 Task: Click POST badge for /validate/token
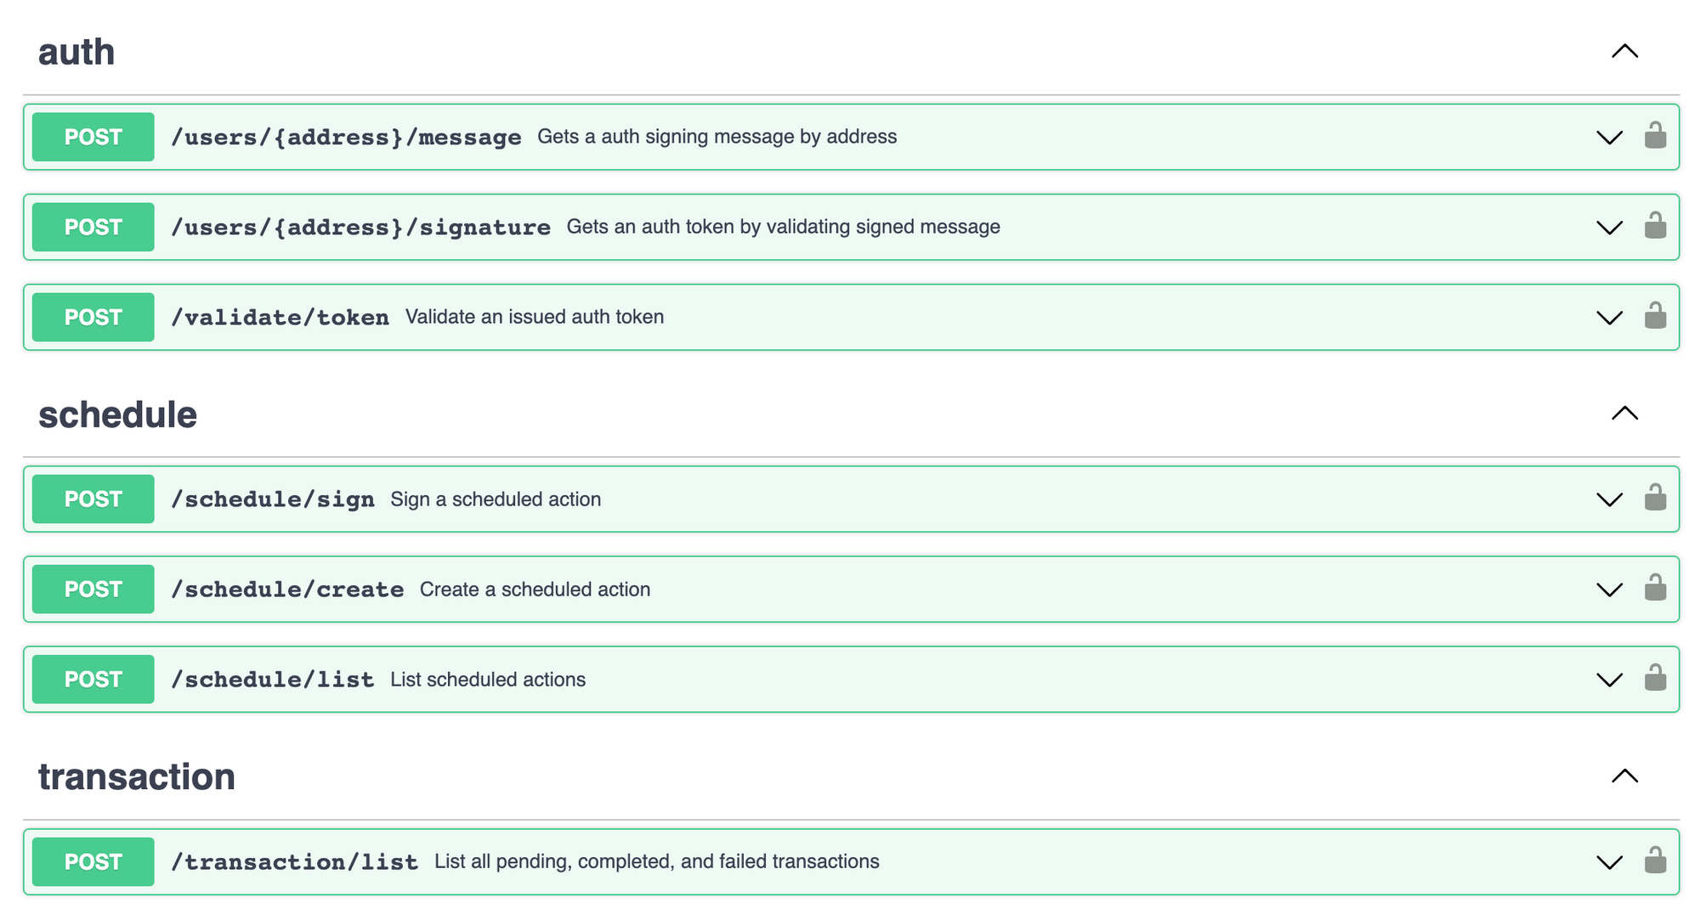click(x=93, y=317)
